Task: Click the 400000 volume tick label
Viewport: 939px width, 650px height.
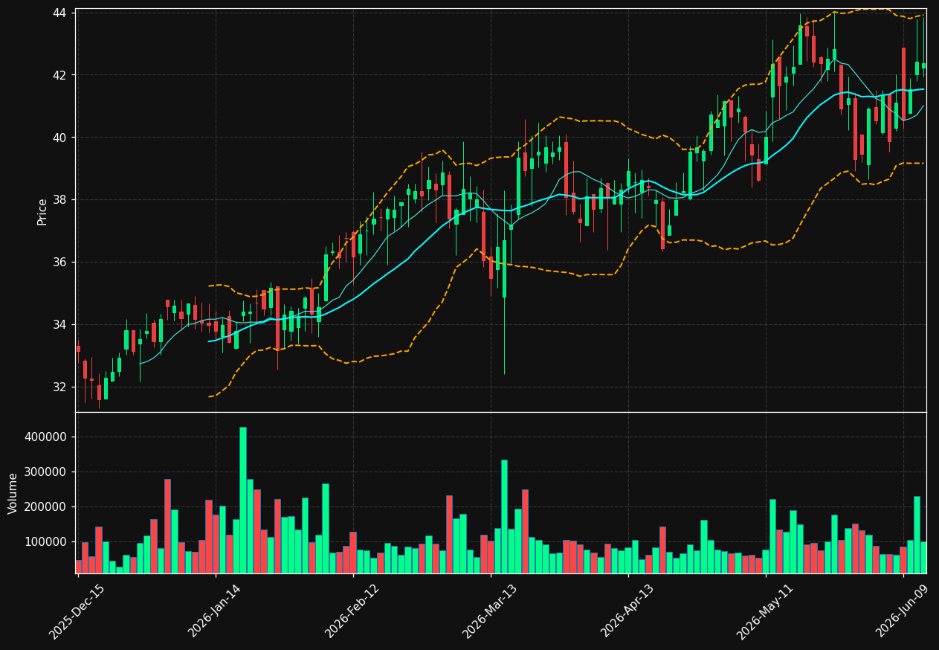Action: coord(46,437)
